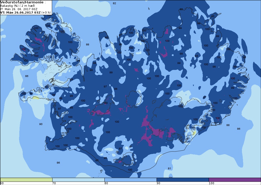Click the medium blue 80–90 legend band

click(130, 180)
